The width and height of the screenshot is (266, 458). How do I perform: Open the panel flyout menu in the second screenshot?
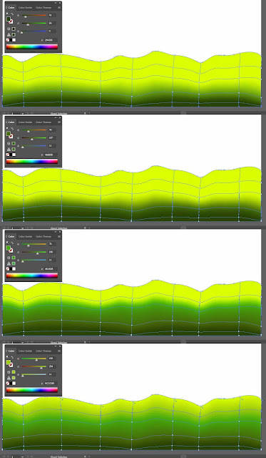[59, 122]
